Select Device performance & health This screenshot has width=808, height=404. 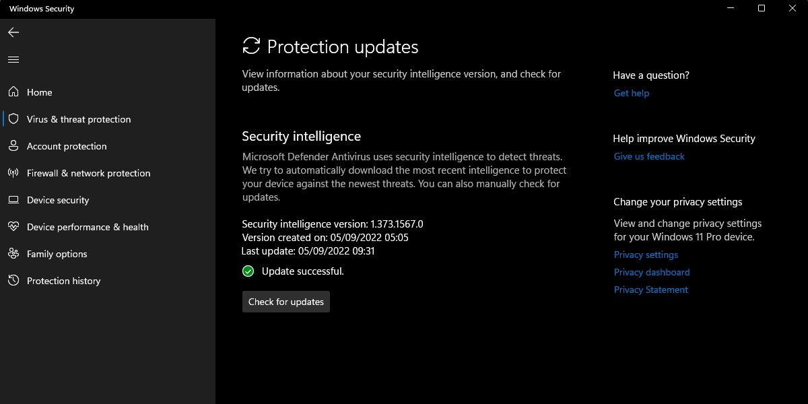click(x=88, y=227)
